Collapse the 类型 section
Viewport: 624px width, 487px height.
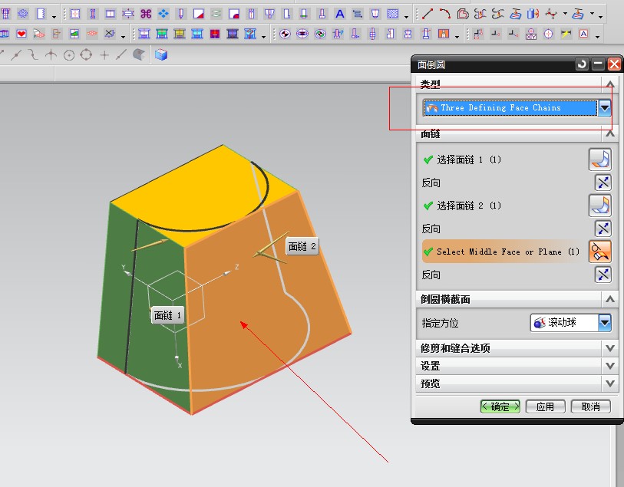[x=609, y=84]
